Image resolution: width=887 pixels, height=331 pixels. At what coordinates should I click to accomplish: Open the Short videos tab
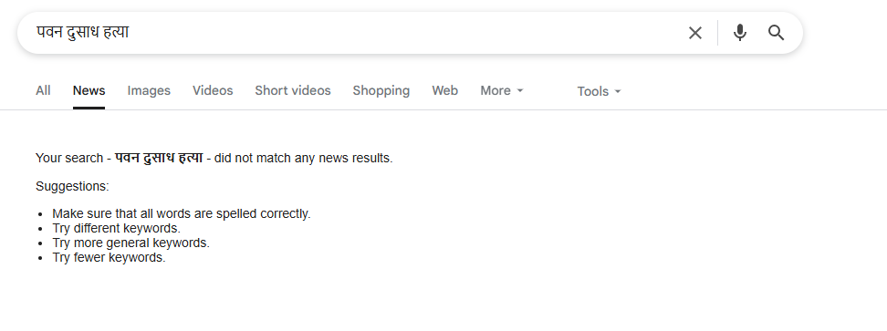(292, 91)
